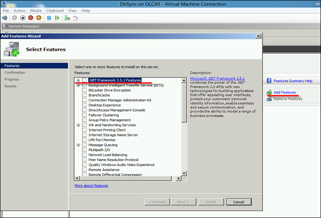Tick the BranchCache checkbox

pyautogui.click(x=84, y=95)
